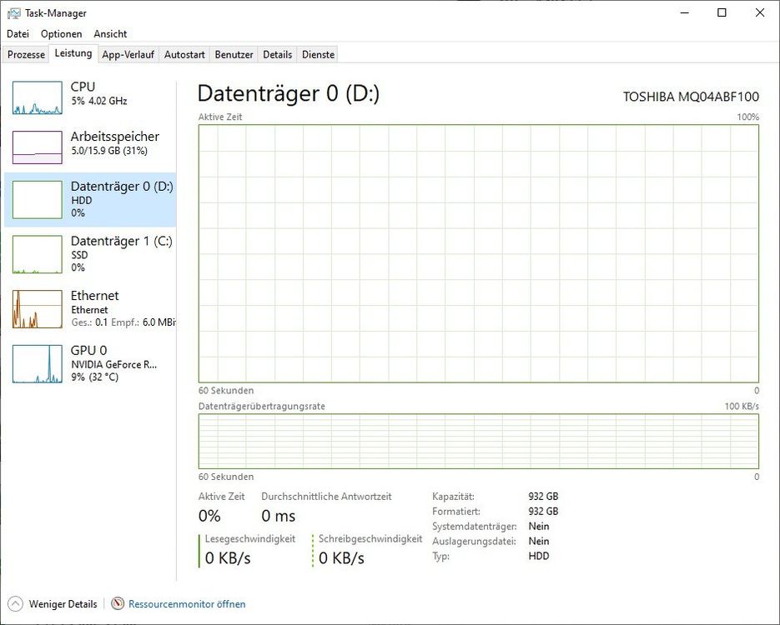Open the Ressourcenmonitor öffnen link
Viewport: 780px width, 625px height.
(187, 604)
